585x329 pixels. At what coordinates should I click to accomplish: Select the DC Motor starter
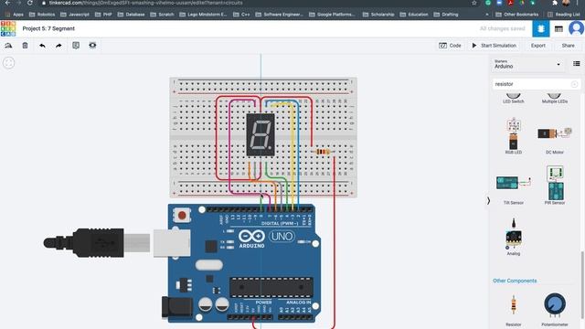(555, 139)
